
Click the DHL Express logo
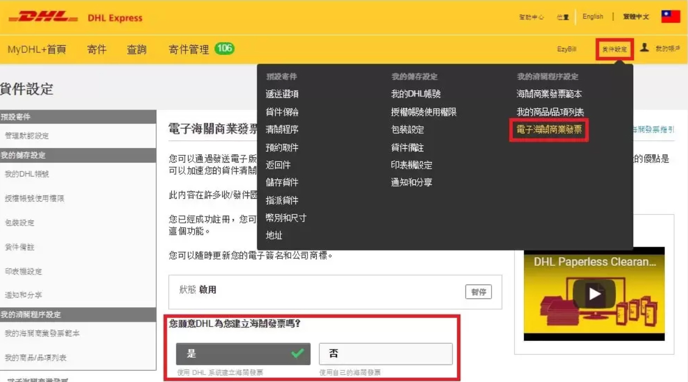(75, 17)
